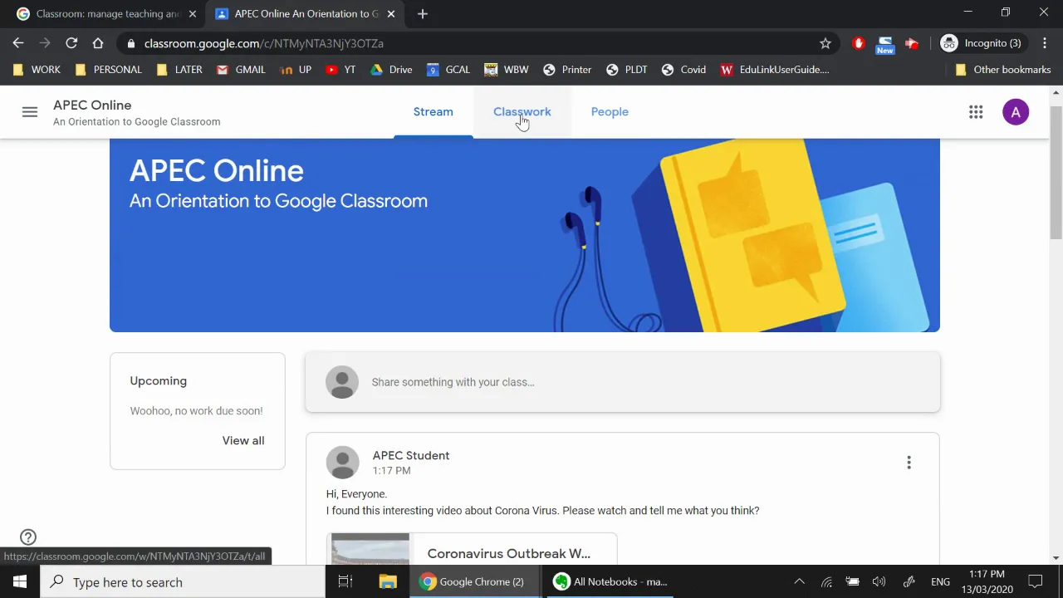Open Task View on taskbar
Image resolution: width=1063 pixels, height=598 pixels.
[x=345, y=582]
